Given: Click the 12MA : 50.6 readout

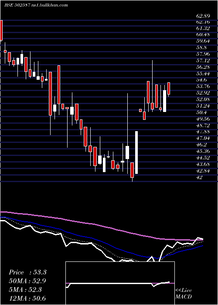Looking at the screenshot, I should pyautogui.click(x=27, y=298).
